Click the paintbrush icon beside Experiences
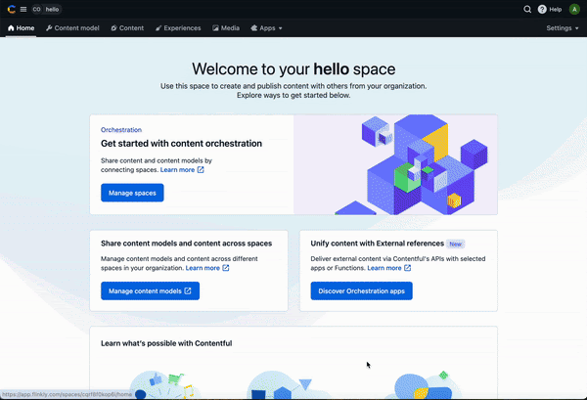This screenshot has width=587, height=400. 158,28
